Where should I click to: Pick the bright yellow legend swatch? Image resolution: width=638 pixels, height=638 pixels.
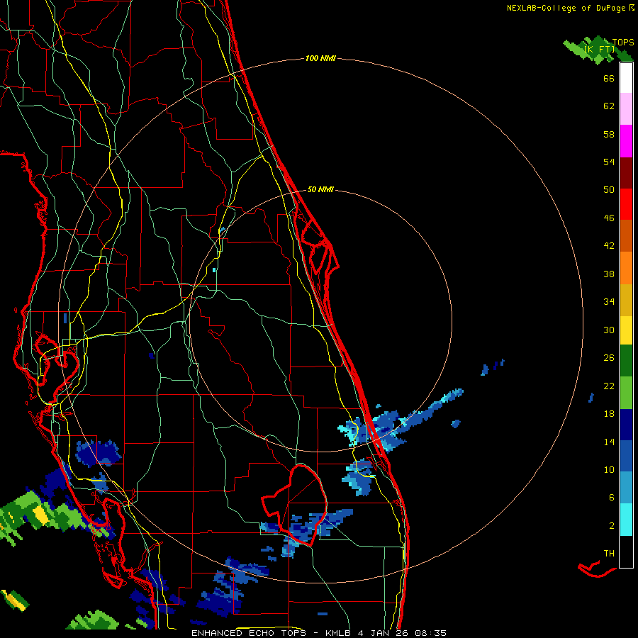(626, 330)
